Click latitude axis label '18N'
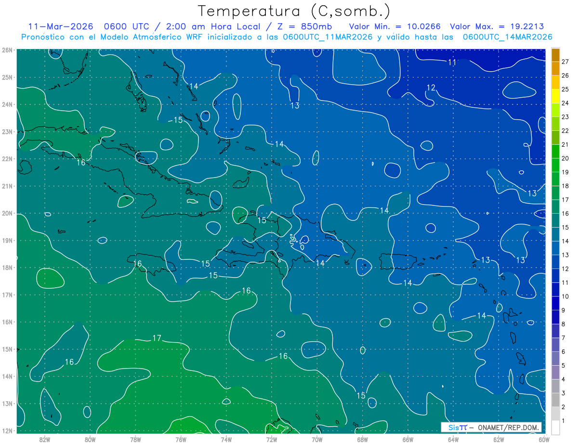The width and height of the screenshot is (578, 446). 7,268
